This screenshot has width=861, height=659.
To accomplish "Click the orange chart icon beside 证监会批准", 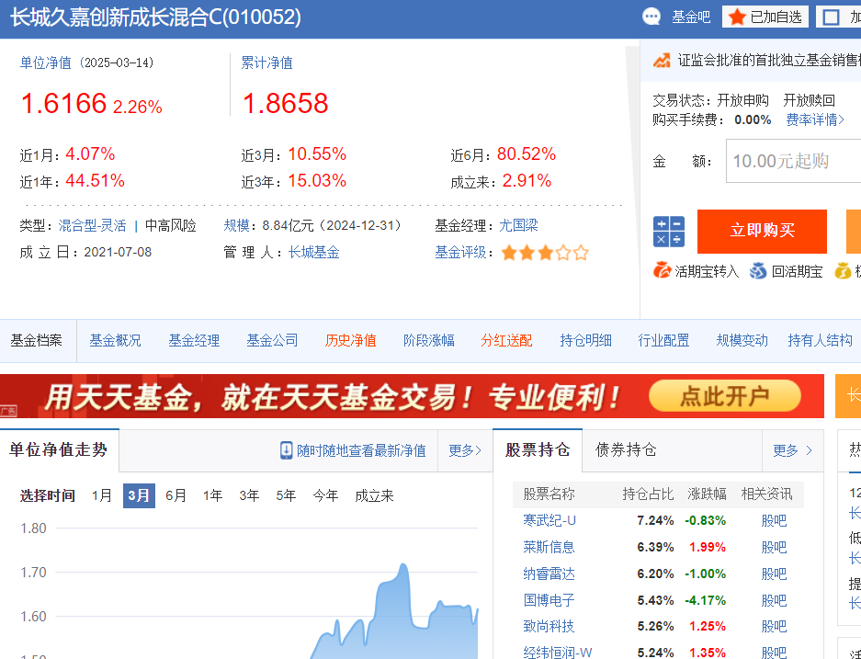I will click(x=662, y=60).
